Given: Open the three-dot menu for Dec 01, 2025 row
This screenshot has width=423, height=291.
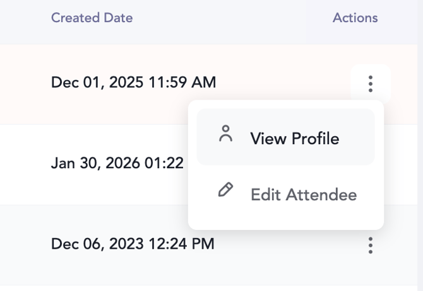Looking at the screenshot, I should (x=371, y=83).
